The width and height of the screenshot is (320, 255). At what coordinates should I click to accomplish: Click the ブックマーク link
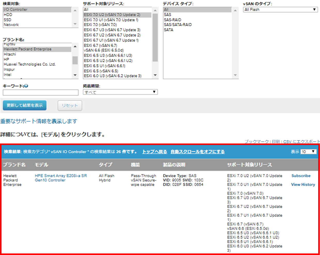pyautogui.click(x=257, y=142)
